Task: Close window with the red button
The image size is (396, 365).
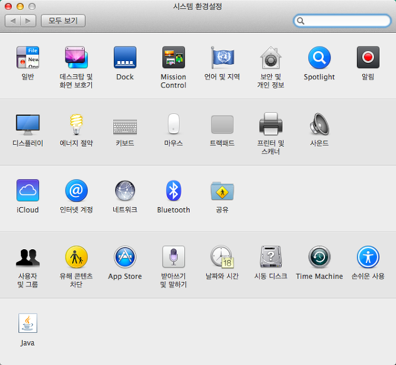Action: tap(8, 6)
